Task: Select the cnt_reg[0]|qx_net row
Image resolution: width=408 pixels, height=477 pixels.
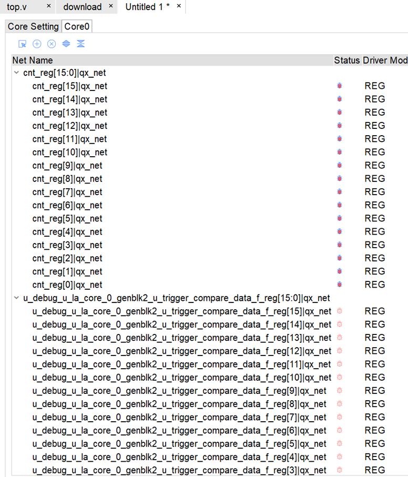Action: [210, 285]
